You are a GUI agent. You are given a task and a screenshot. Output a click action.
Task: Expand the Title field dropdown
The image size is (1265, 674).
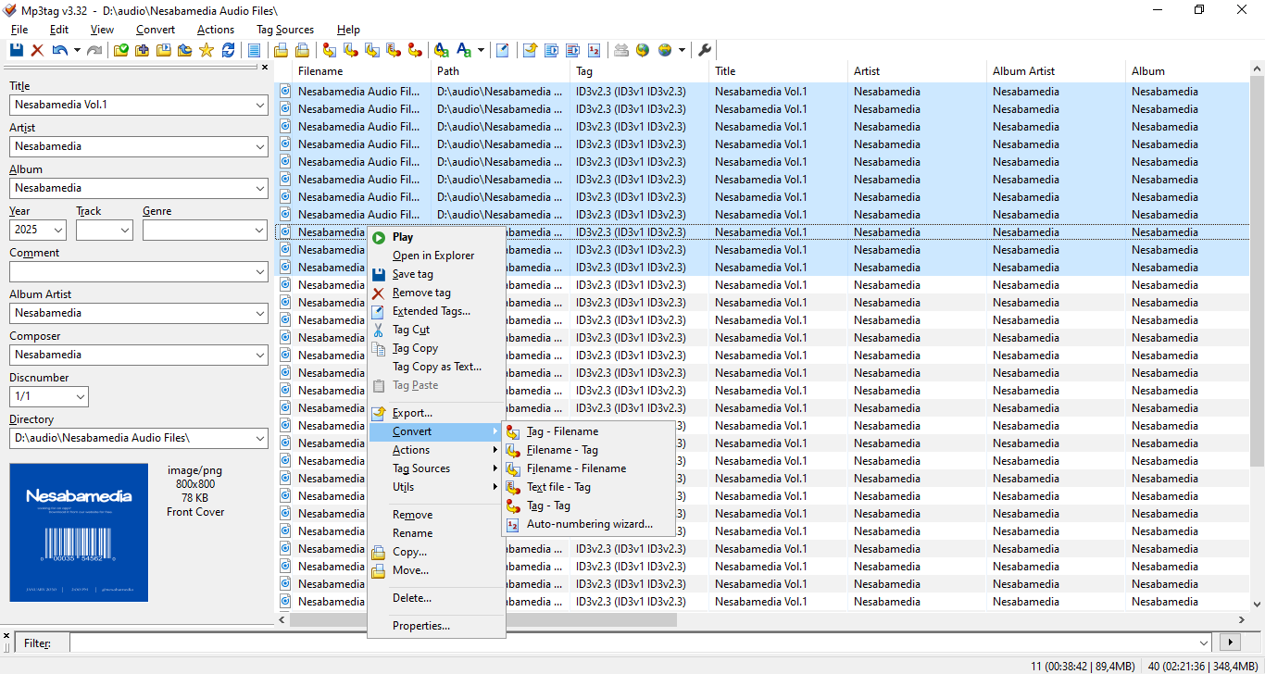(x=259, y=106)
